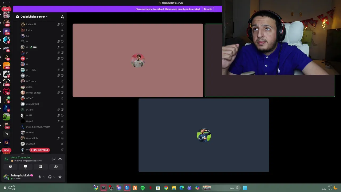Open Discord from the taskbar

pyautogui.click(x=119, y=188)
